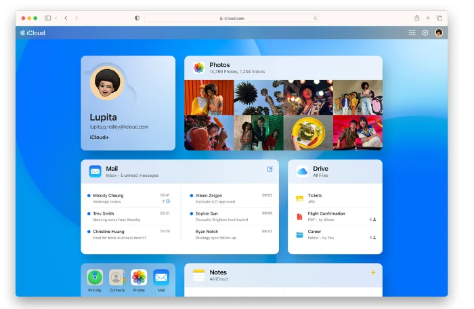Toggle the privacy shield icon
The image size is (474, 309).
point(137,18)
